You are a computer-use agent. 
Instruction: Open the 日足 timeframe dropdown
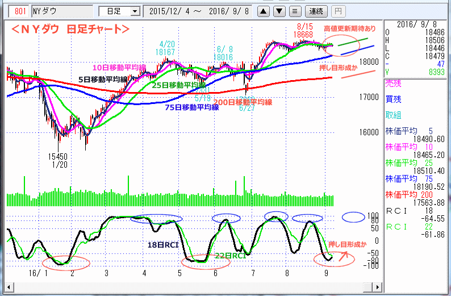pos(119,11)
